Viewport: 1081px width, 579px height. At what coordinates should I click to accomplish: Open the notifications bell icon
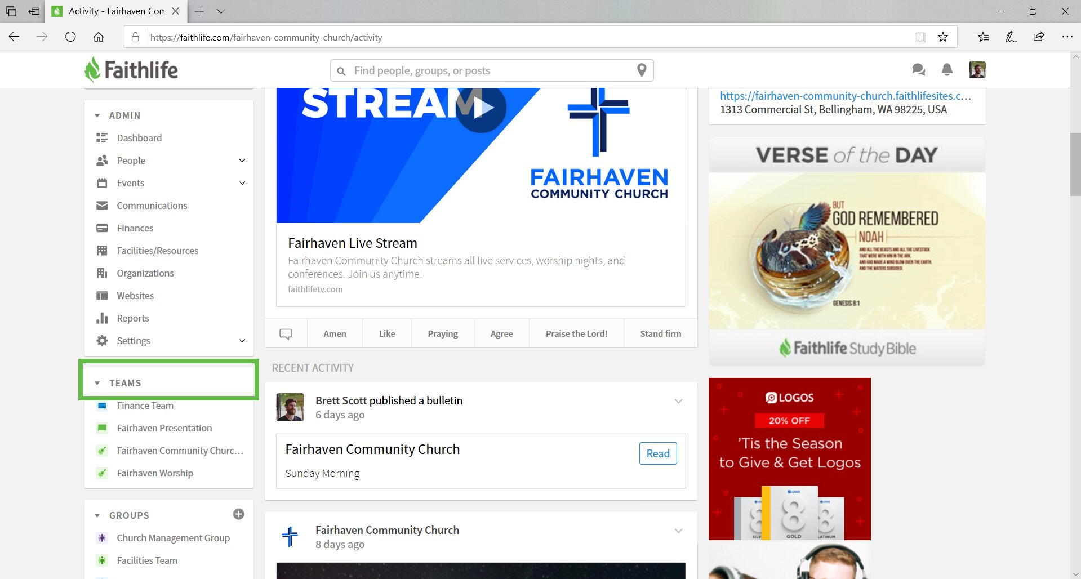947,70
